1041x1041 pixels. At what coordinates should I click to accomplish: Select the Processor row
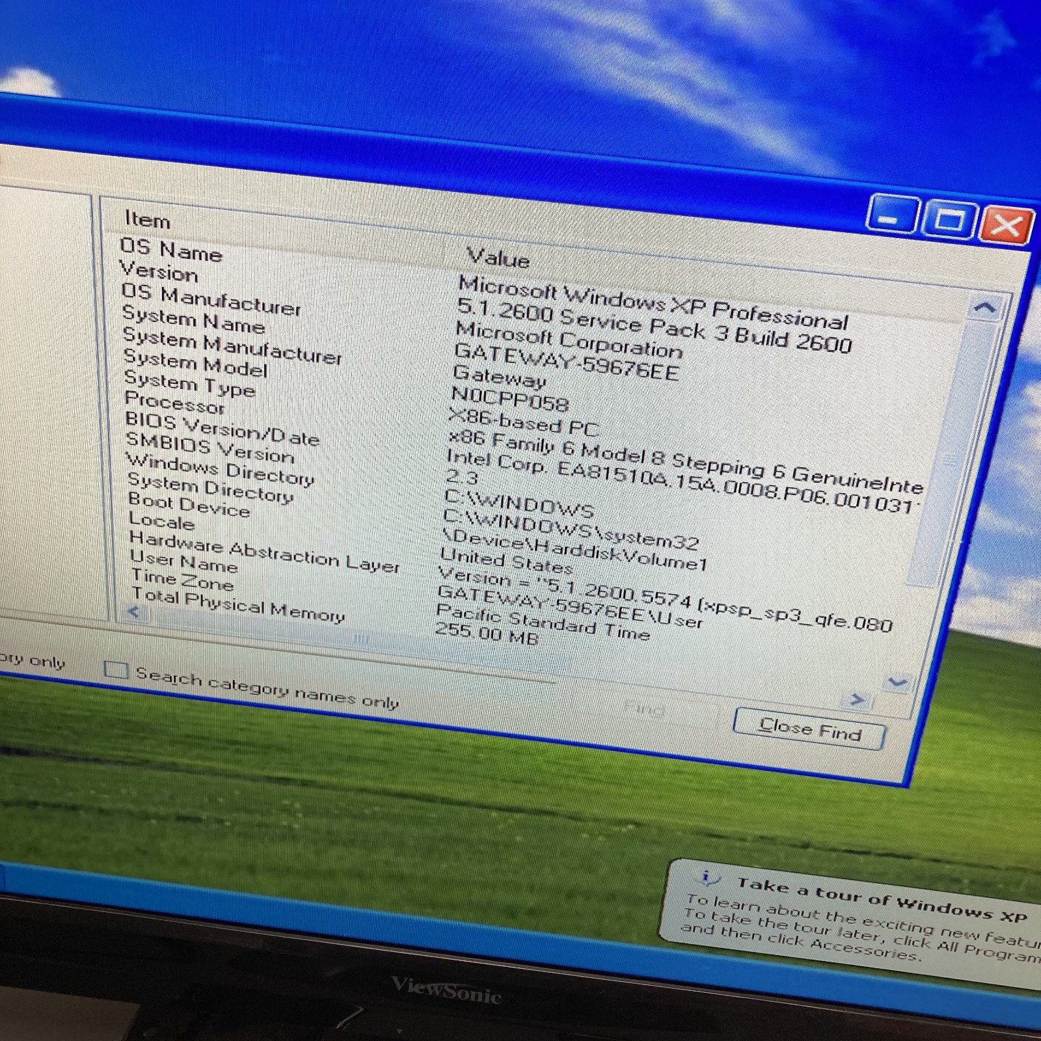tap(174, 403)
